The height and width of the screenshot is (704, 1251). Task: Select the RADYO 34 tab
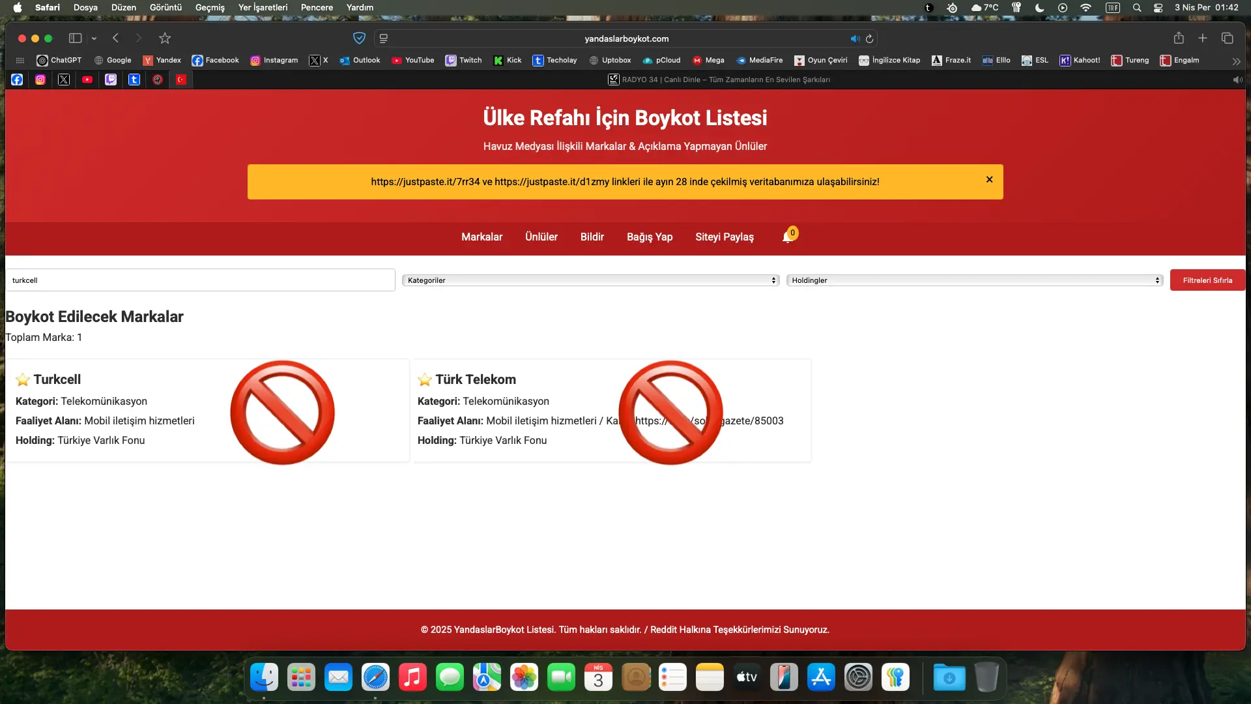click(x=719, y=80)
